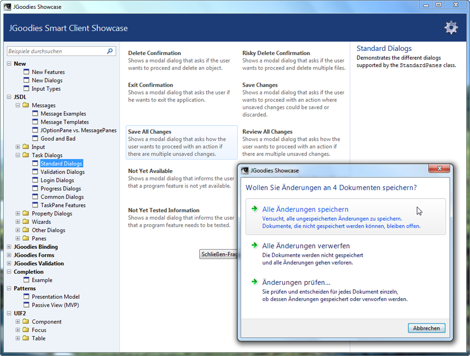Collapse the Completion section
The width and height of the screenshot is (470, 356).
(x=9, y=272)
